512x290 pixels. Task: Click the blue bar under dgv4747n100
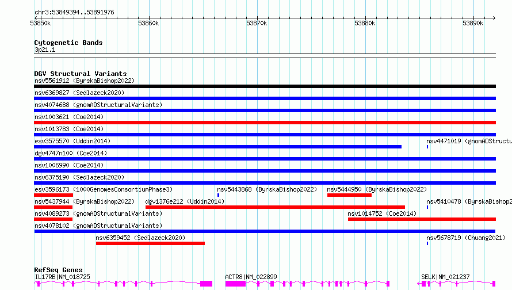pos(265,159)
